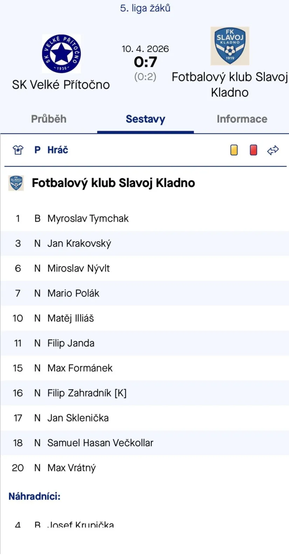The width and height of the screenshot is (289, 560).
Task: Open the Informace tab
Action: [242, 119]
